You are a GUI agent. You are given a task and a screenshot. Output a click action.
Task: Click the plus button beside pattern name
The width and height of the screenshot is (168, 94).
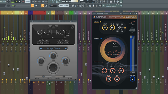point(70,6)
